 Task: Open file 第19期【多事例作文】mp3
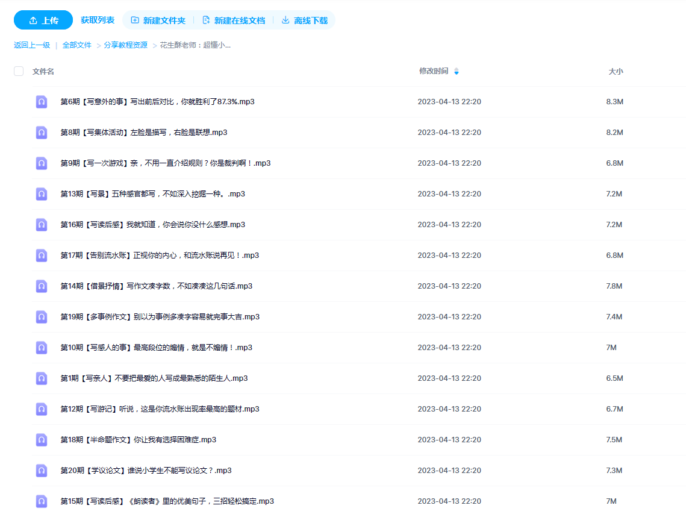tap(160, 316)
